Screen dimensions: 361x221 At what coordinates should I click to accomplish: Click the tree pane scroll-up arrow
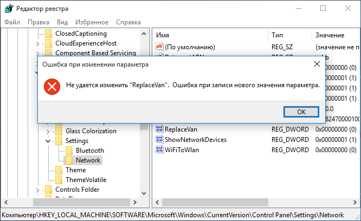pyautogui.click(x=144, y=34)
